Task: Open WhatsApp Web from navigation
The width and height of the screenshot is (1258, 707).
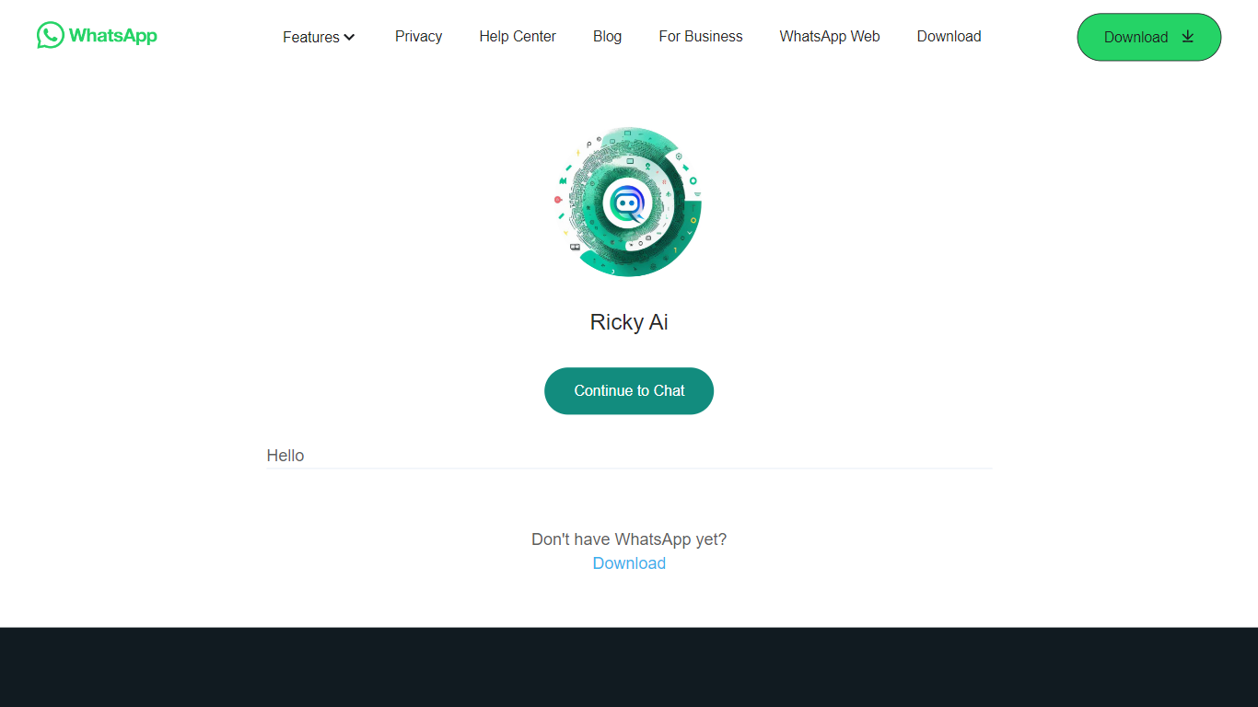Action: pos(830,37)
